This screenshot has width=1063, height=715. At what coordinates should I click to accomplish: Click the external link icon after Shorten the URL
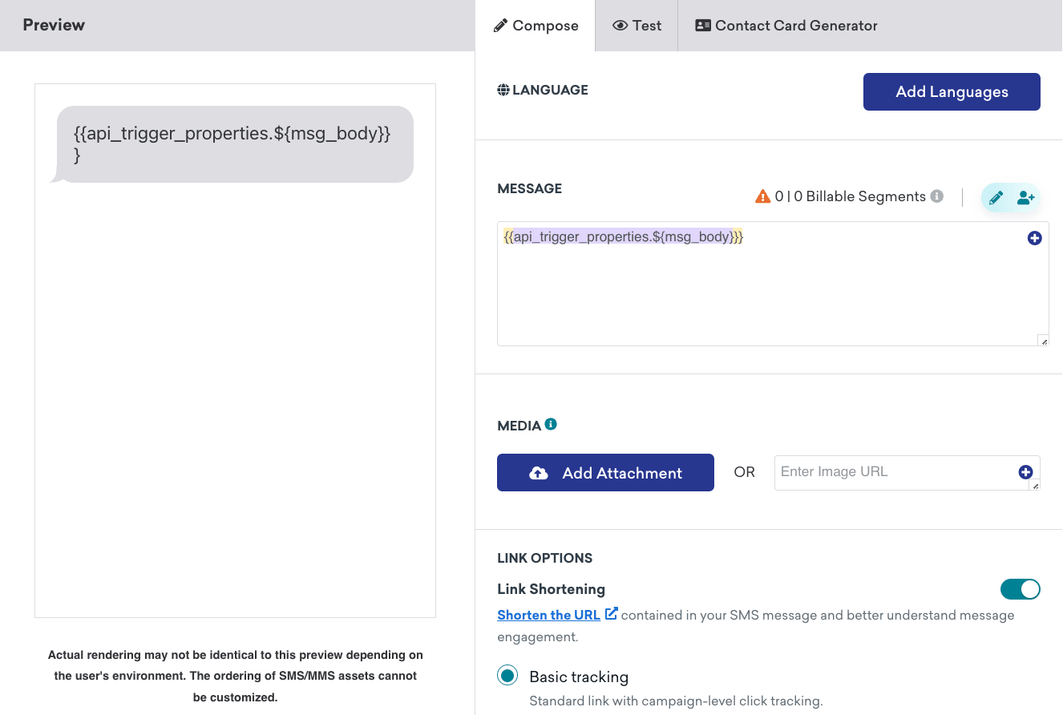pos(611,614)
